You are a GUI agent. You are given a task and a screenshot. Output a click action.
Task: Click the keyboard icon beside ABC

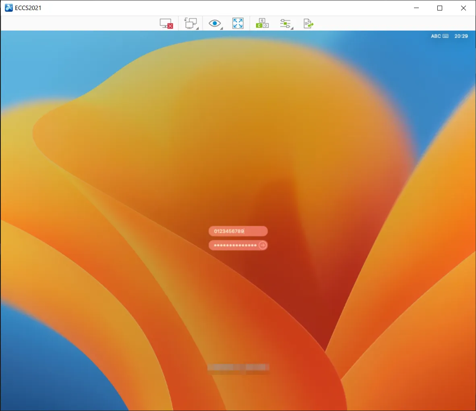445,36
